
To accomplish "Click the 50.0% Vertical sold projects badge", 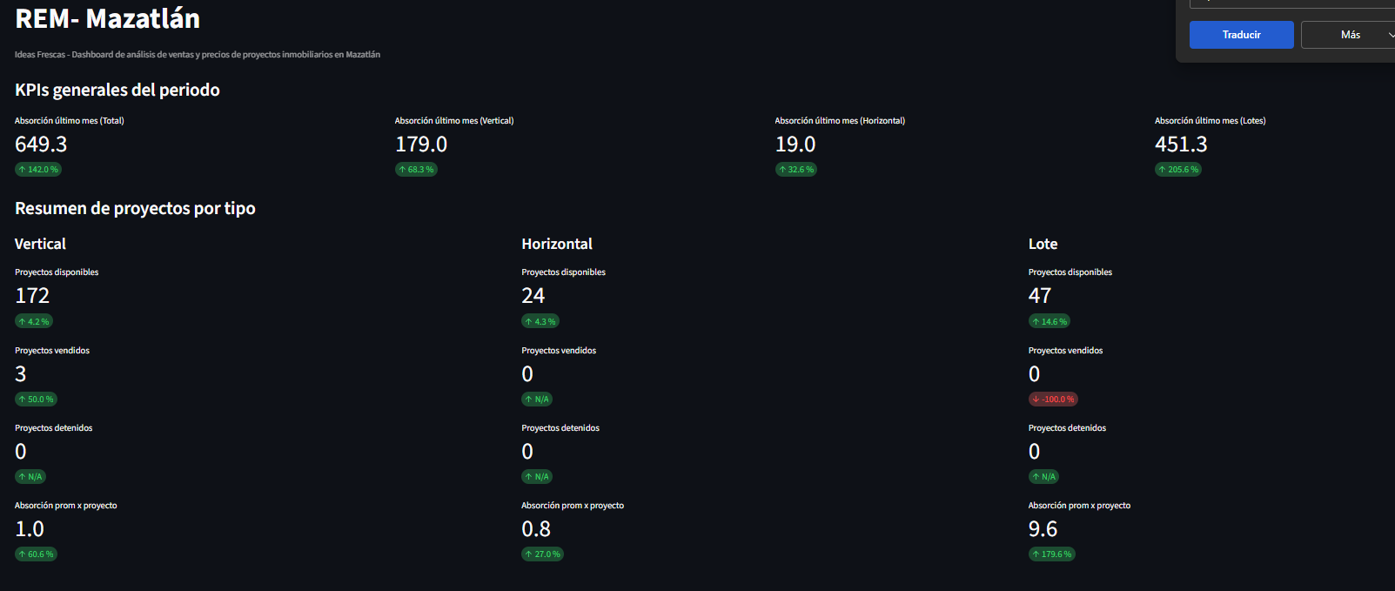I will pos(36,400).
